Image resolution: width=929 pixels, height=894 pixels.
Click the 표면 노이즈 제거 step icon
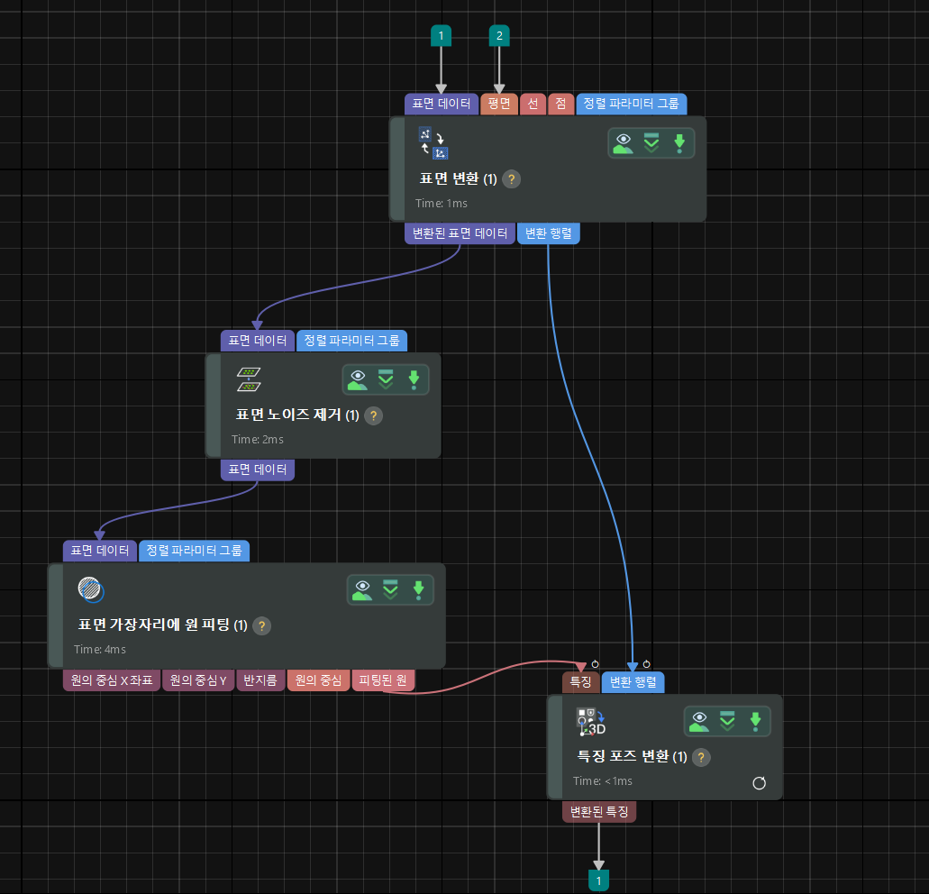tap(249, 379)
